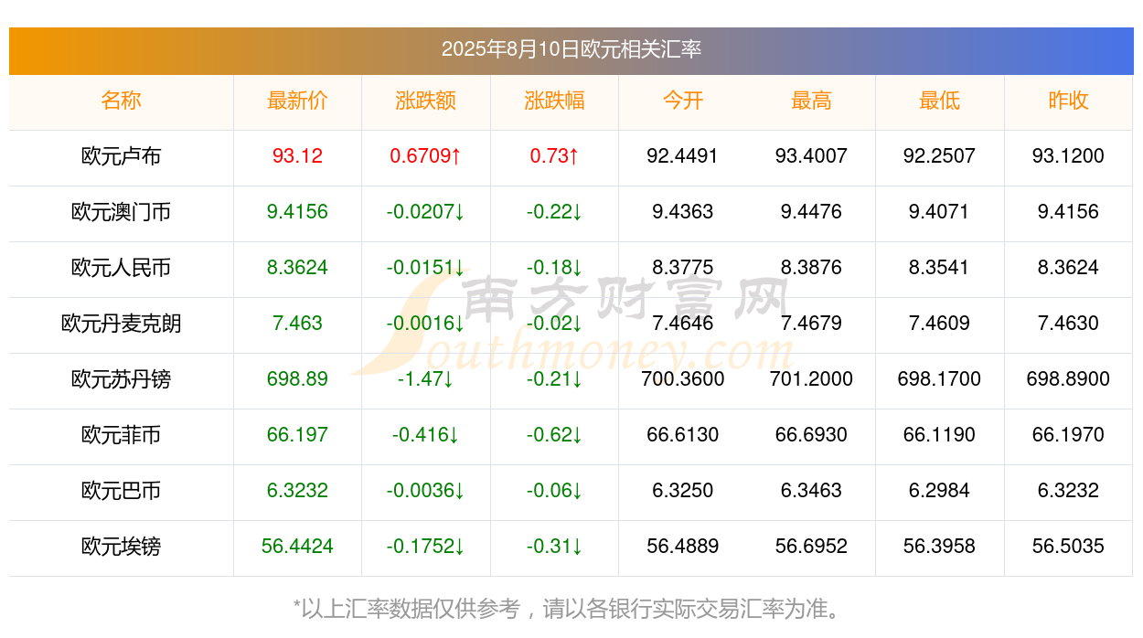Image resolution: width=1143 pixels, height=638 pixels.
Task: Select the change percent 0.73↑
Action: tap(554, 156)
